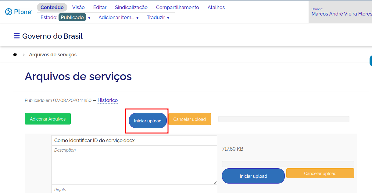The image size is (372, 193).
Task: Click the Atalhos menu item
Action: [216, 7]
